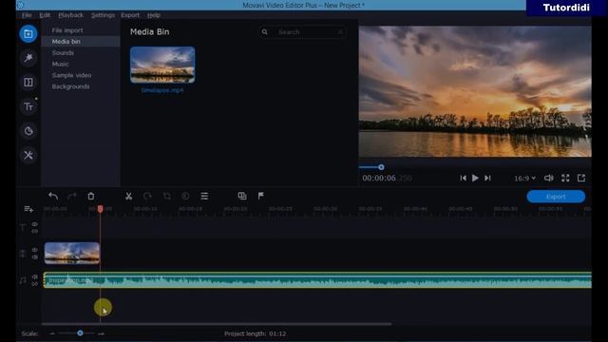Open the Export menu in the menu bar
This screenshot has width=608, height=342.
pos(130,15)
